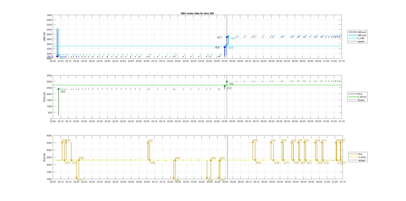Viewport: 406px width, 201px height.
Task: Click the -4.7 annotation in VBD plot
Action: tap(233, 38)
